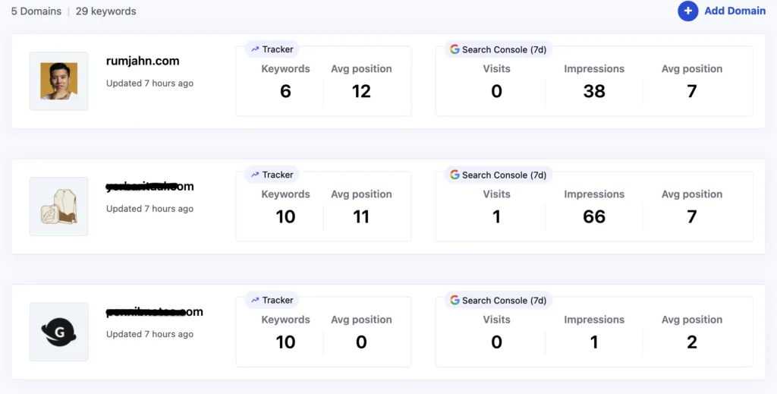
Task: Click the black G logo domain thumbnail
Action: coord(59,332)
